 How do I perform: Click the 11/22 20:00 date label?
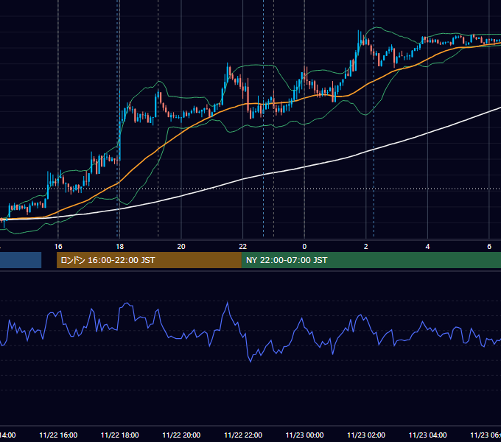click(x=181, y=435)
